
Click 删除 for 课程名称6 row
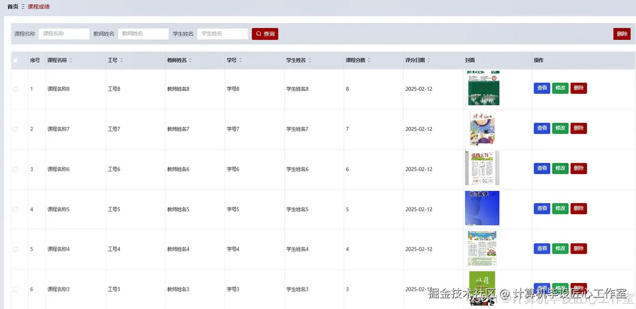click(579, 168)
